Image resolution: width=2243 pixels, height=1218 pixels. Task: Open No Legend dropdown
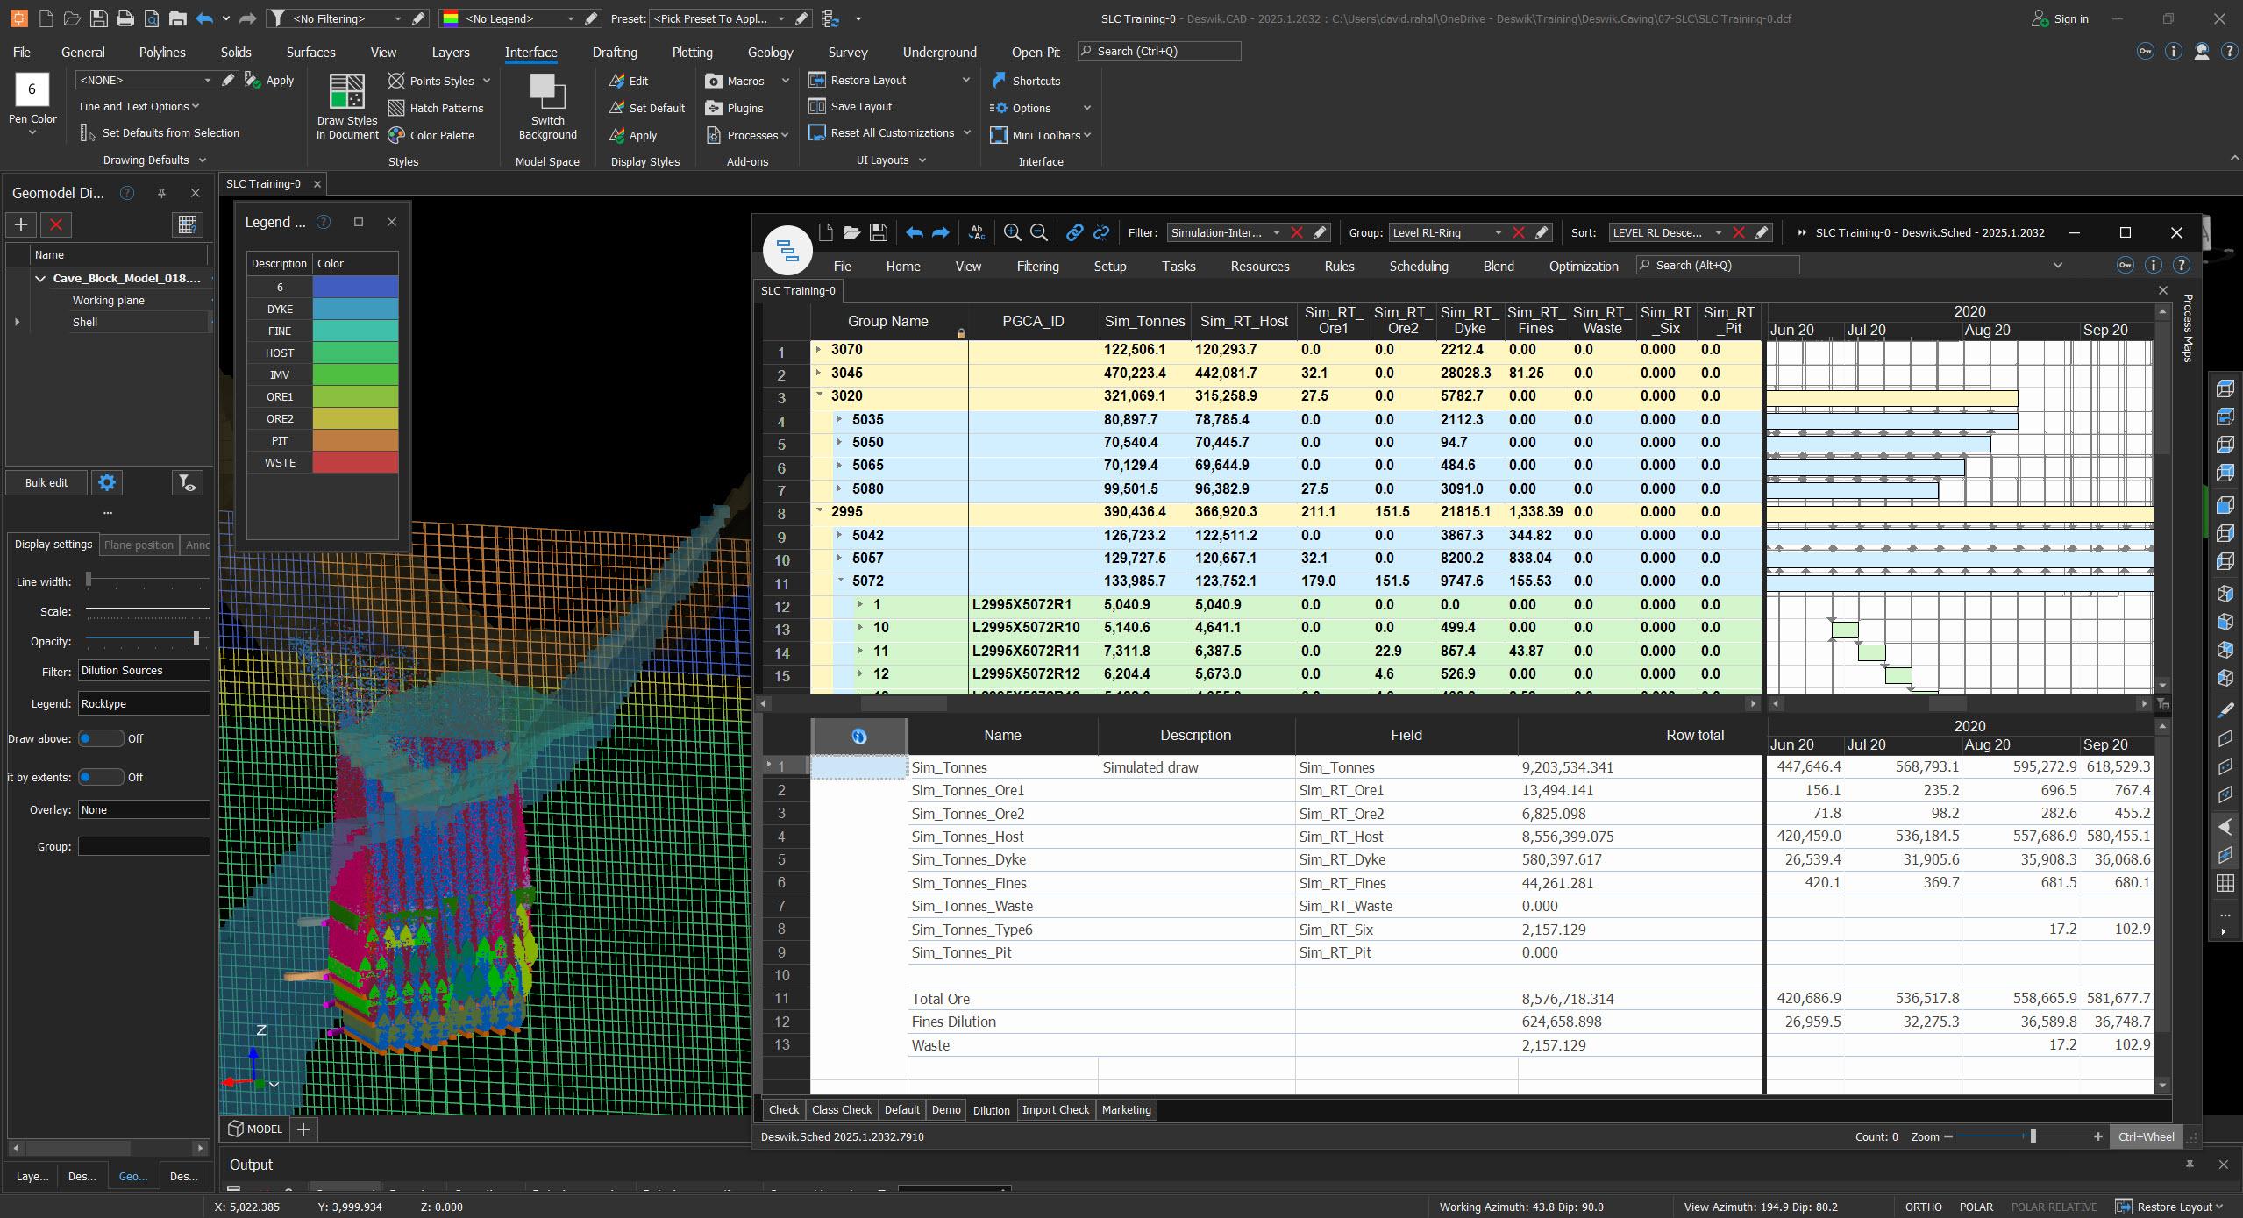point(570,18)
